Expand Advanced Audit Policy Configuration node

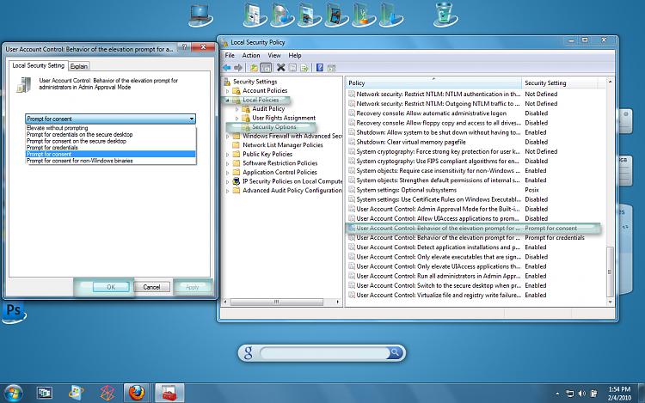tap(228, 191)
